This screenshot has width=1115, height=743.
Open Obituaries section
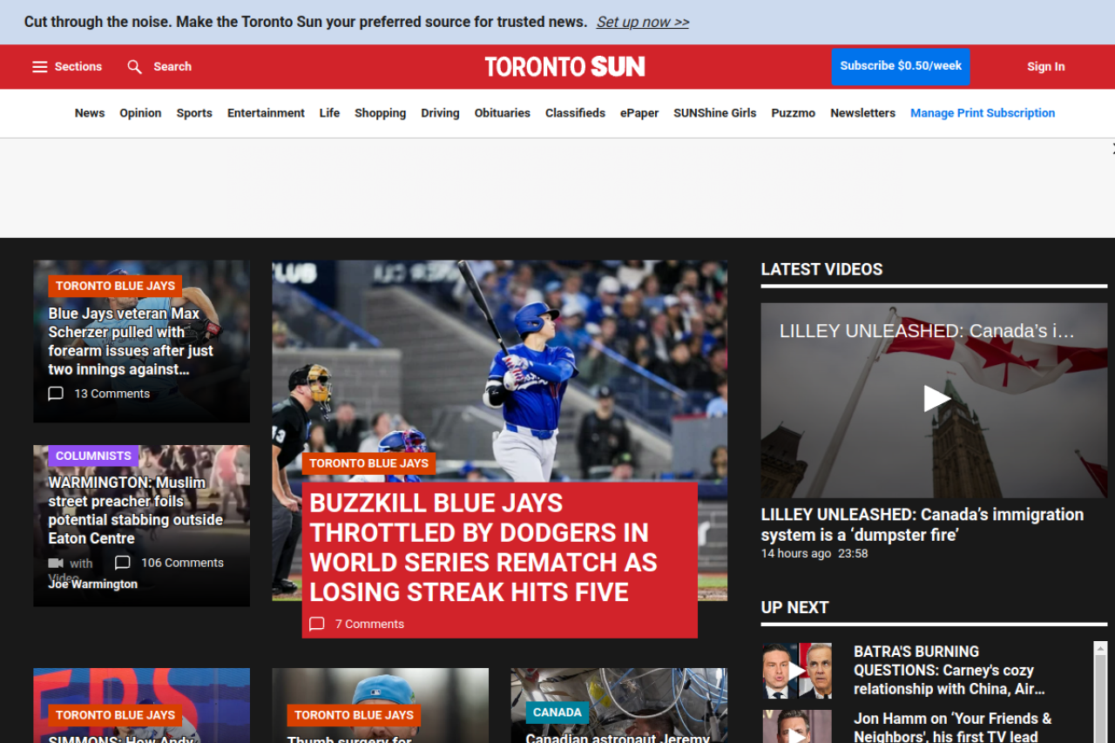coord(503,113)
